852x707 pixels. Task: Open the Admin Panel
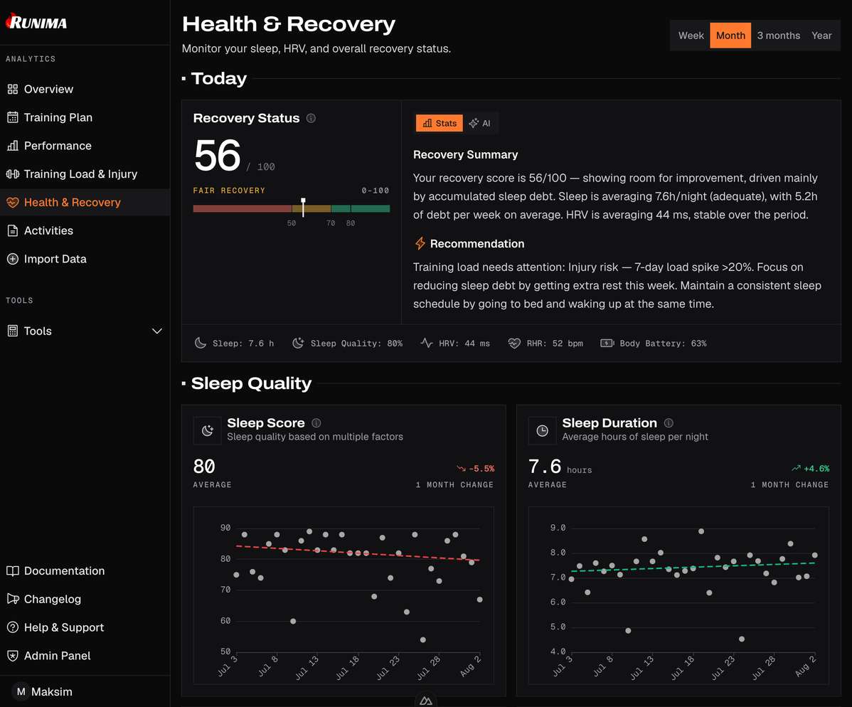[x=85, y=655]
